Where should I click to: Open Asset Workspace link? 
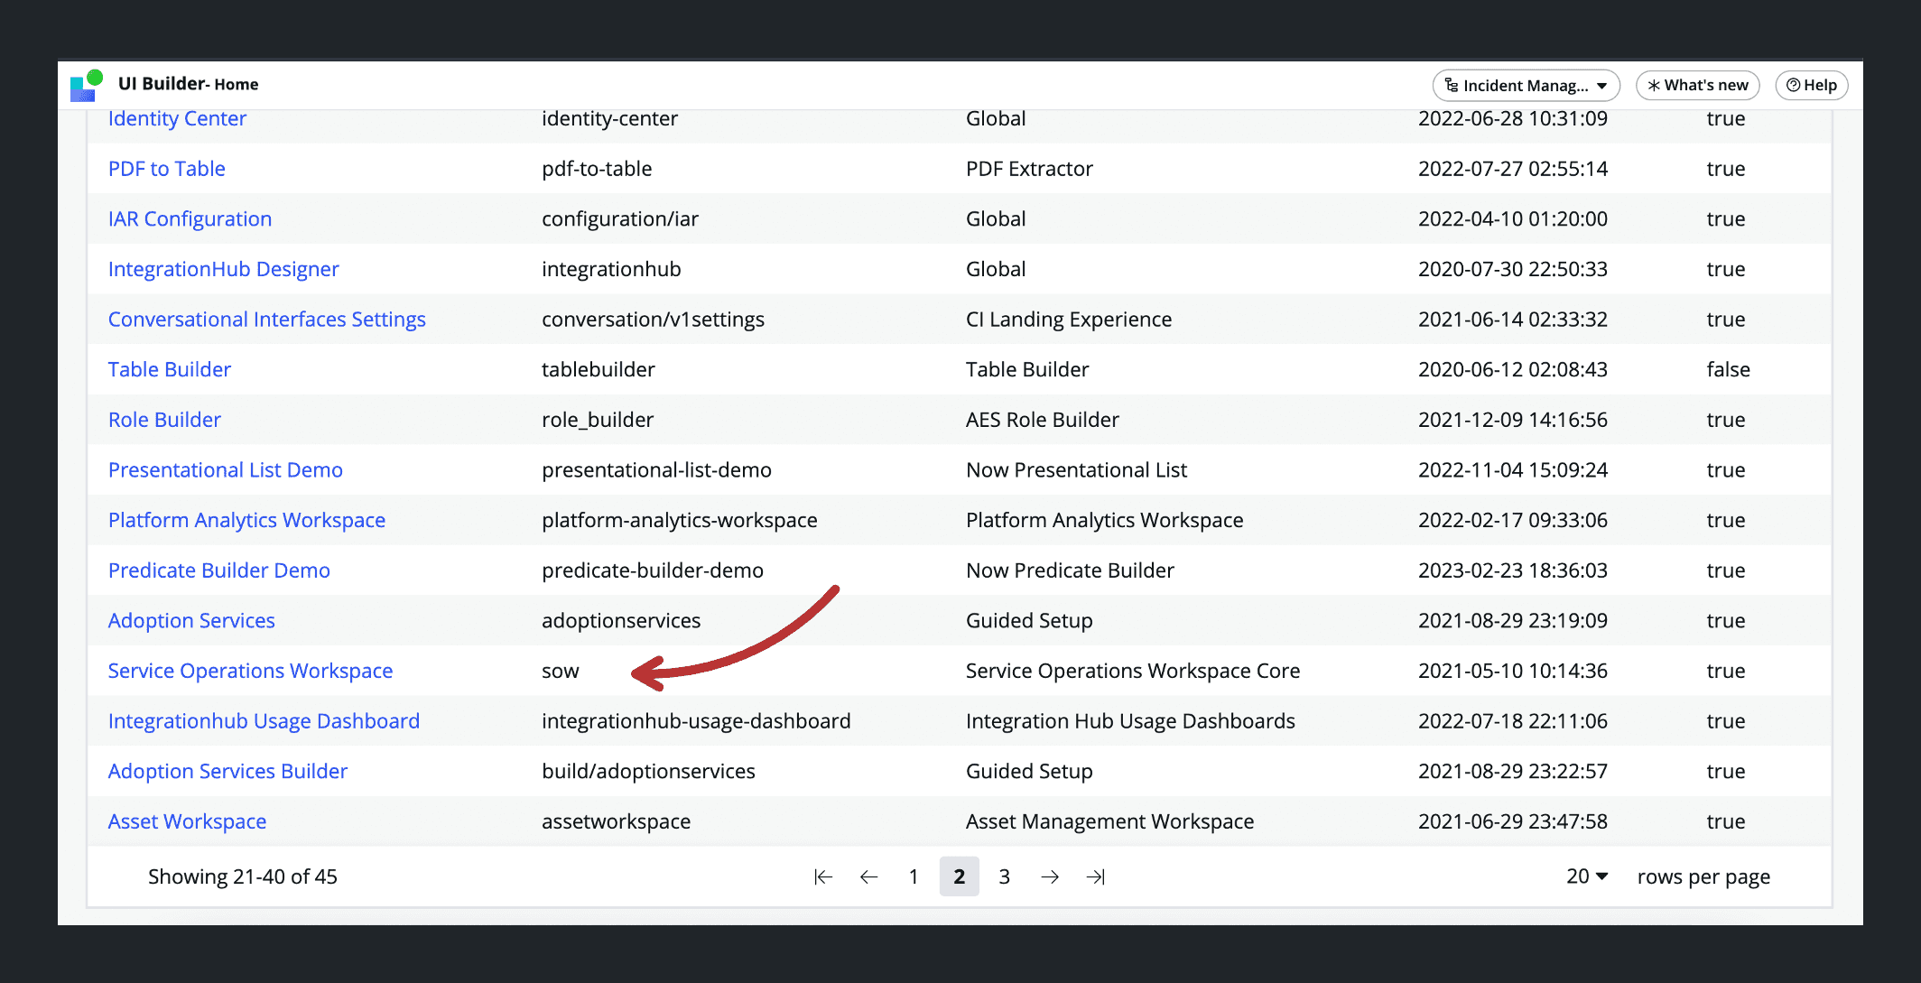tap(187, 821)
